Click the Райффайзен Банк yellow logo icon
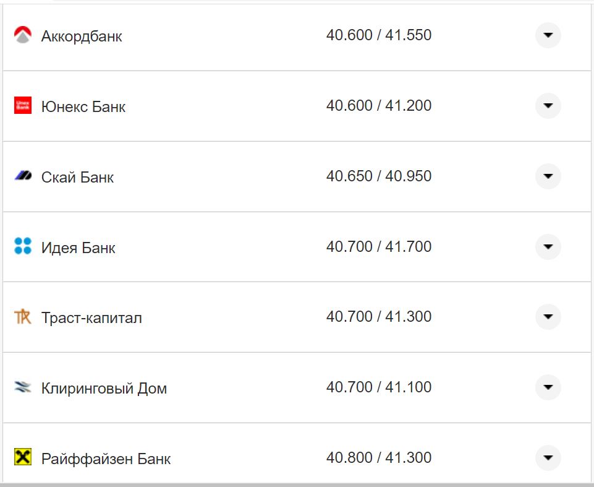Screen dimensions: 594x487 point(23,457)
